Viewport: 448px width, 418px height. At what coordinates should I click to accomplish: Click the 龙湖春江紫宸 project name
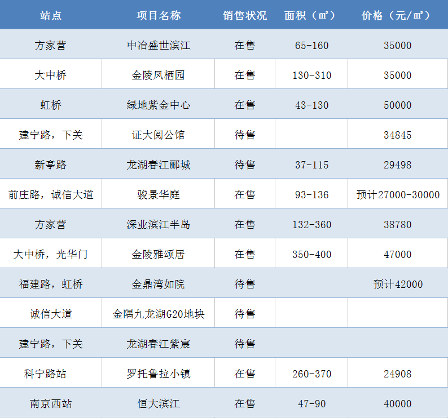click(x=159, y=344)
